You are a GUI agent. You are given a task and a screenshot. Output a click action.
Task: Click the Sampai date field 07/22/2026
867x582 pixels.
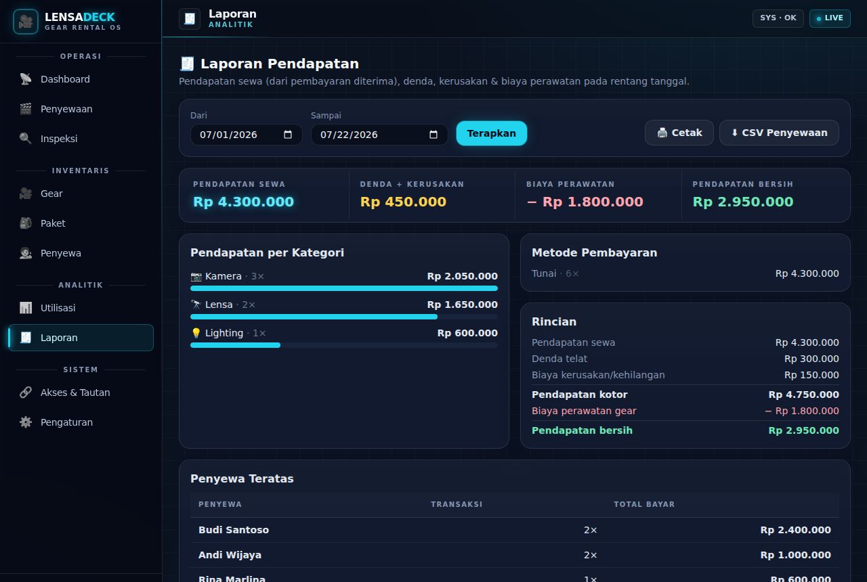pos(379,135)
